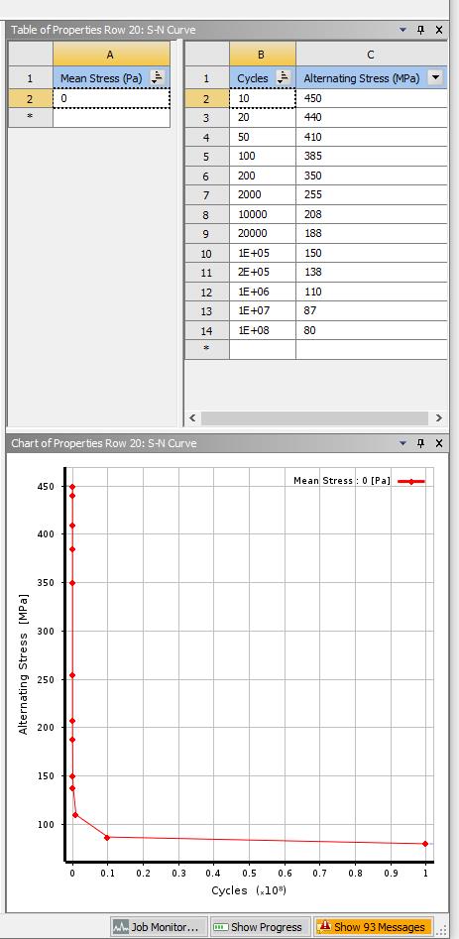Click column C header
459x939 pixels.
coord(371,55)
